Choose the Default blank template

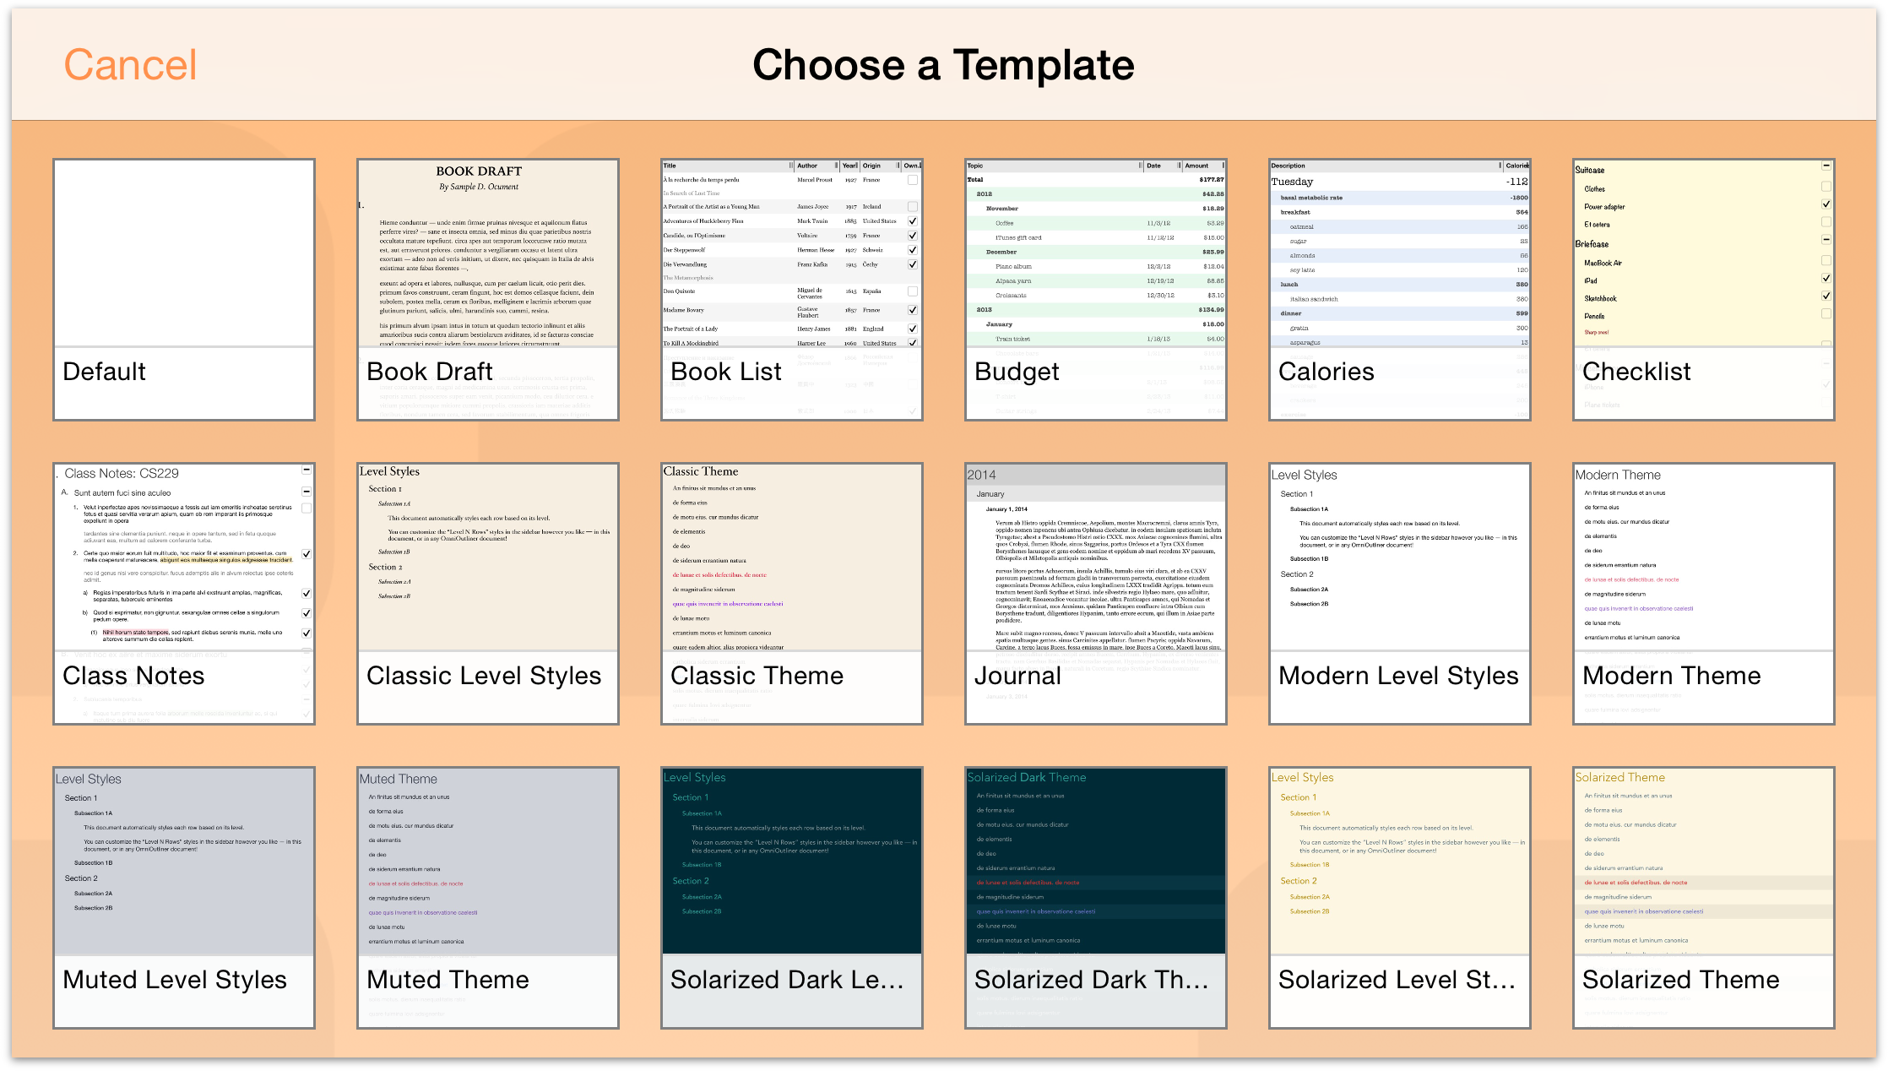pos(184,290)
